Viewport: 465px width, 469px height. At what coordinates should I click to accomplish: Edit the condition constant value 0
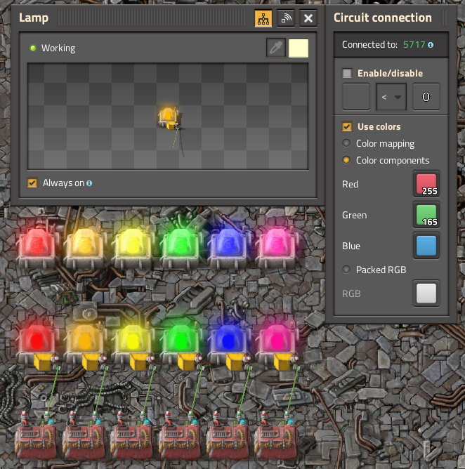pyautogui.click(x=426, y=97)
